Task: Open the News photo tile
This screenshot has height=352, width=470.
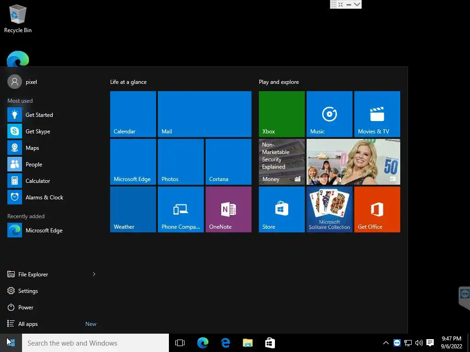Action: point(353,162)
